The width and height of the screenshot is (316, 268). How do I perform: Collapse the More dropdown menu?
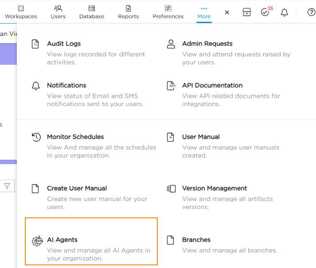(204, 12)
